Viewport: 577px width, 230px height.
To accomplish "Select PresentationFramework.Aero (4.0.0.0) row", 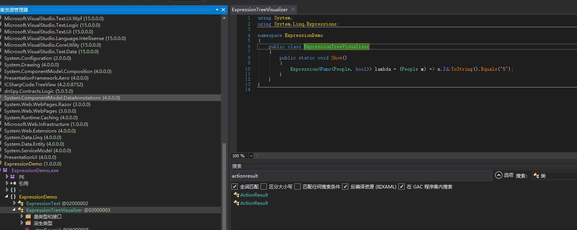I will pyautogui.click(x=111, y=78).
